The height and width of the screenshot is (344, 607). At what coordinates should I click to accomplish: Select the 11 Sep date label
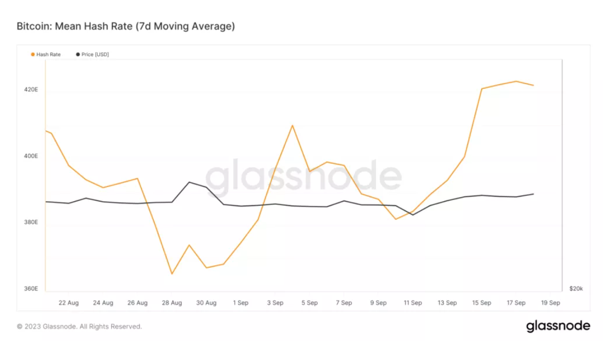[x=413, y=303]
